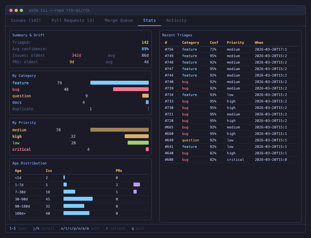Click the refresh shortcut in the footer
Viewport: 311px width, 238px height.
pos(115,228)
